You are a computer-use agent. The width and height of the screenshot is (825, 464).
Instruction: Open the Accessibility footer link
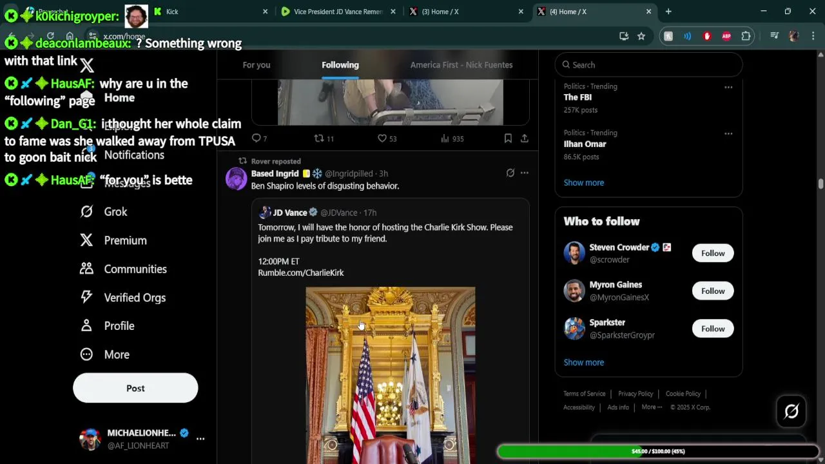click(x=579, y=407)
